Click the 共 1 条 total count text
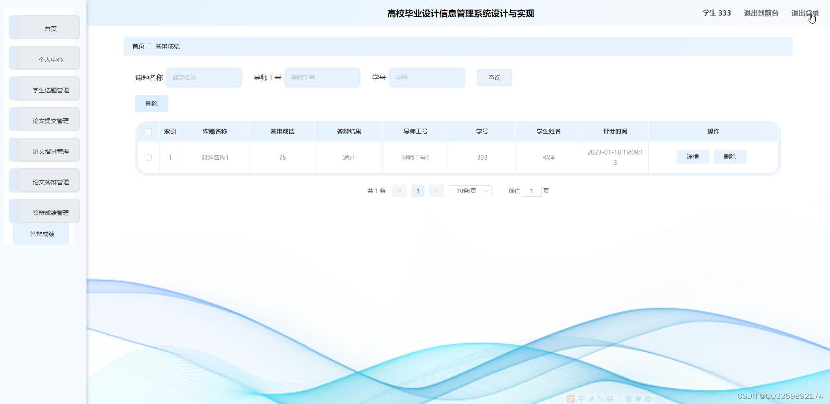Screen dimensions: 830x404 coord(376,191)
